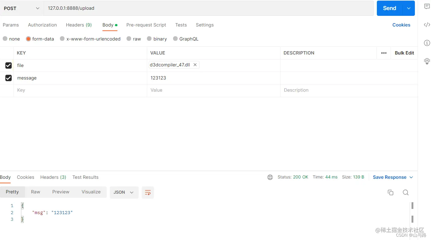Click the Size 139 B text
Image resolution: width=431 pixels, height=240 pixels.
(x=353, y=177)
